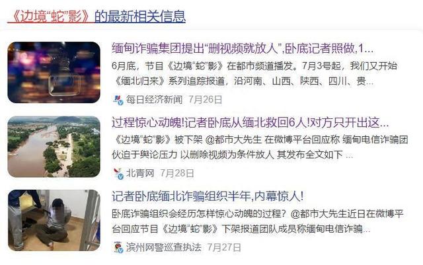
Task: Click the 7月26日 date label
Action: pos(206,100)
